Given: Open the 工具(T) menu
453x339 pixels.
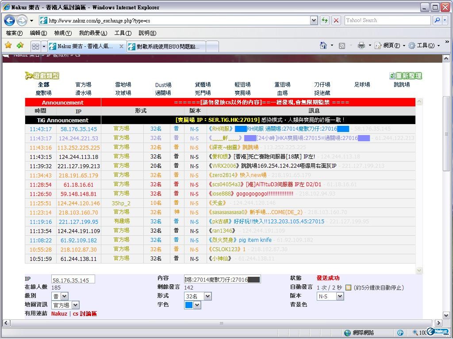Looking at the screenshot, I should coord(123,33).
